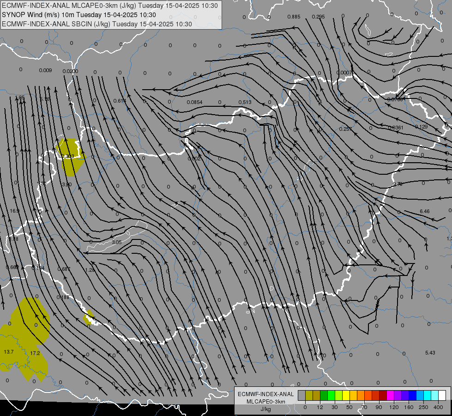This screenshot has height=416, width=452.
Task: Click the 0.257 value on the map
Action: (345, 129)
